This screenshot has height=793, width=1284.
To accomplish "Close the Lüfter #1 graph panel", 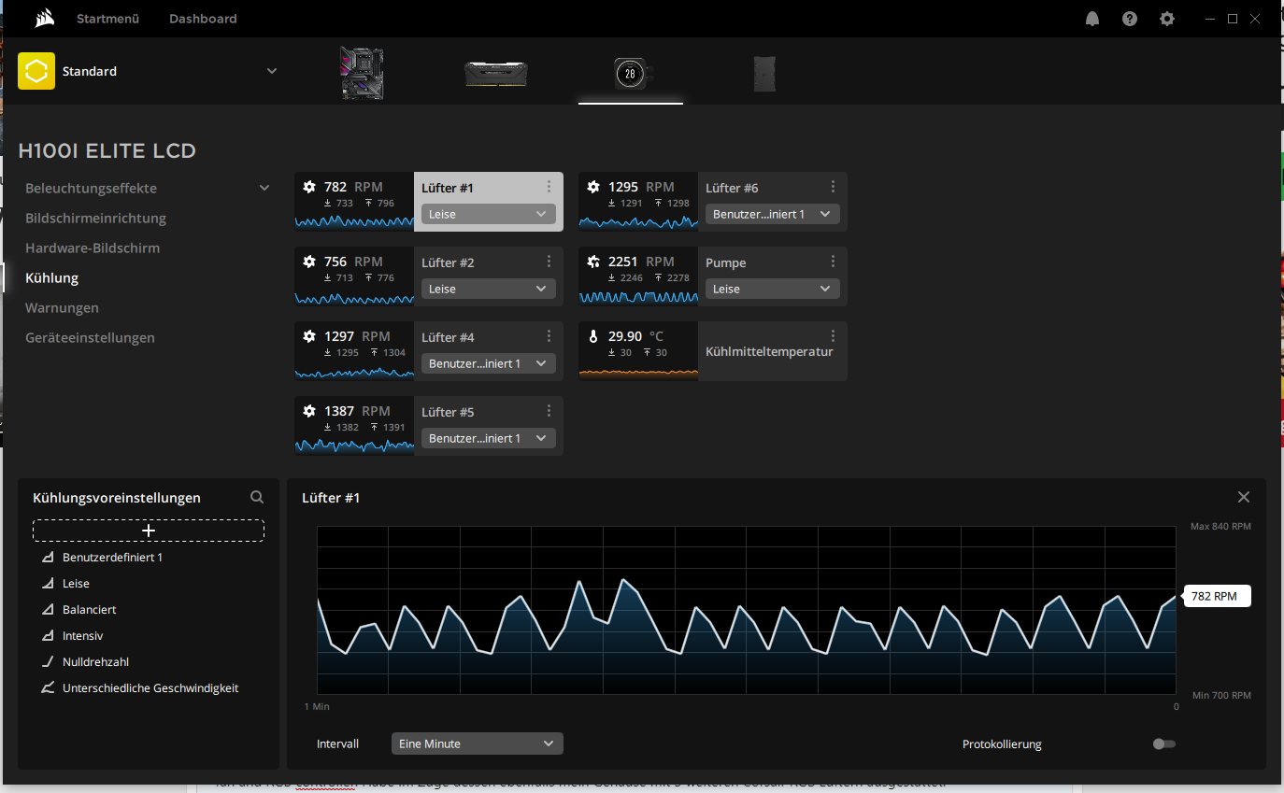I will click(1244, 497).
